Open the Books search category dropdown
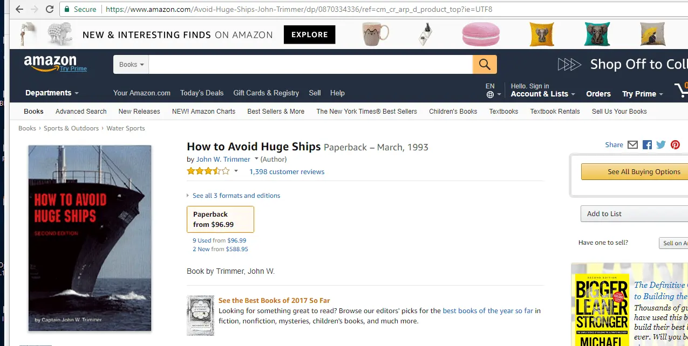 pos(131,65)
